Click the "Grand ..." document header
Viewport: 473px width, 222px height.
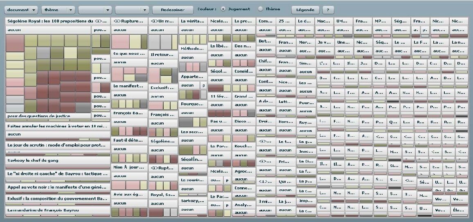click(244, 97)
